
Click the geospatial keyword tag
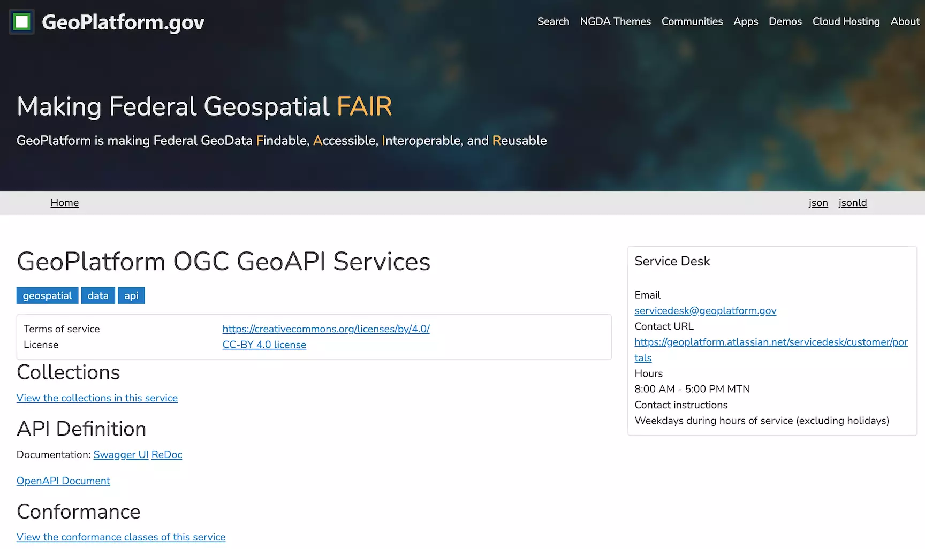[48, 295]
